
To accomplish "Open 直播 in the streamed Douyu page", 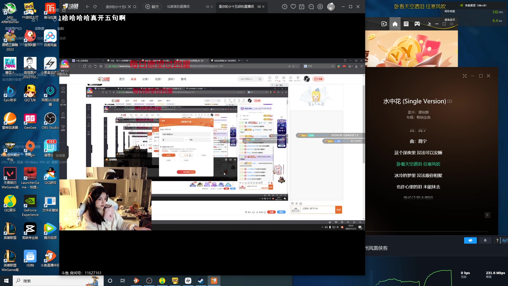I will (x=133, y=79).
